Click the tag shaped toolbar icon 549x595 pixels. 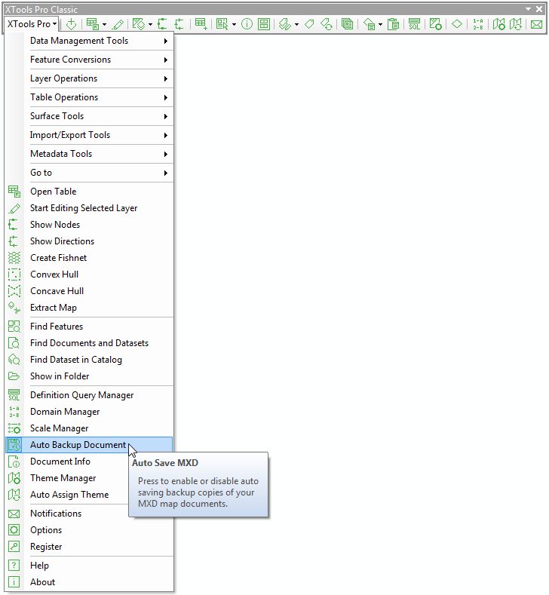(x=310, y=24)
